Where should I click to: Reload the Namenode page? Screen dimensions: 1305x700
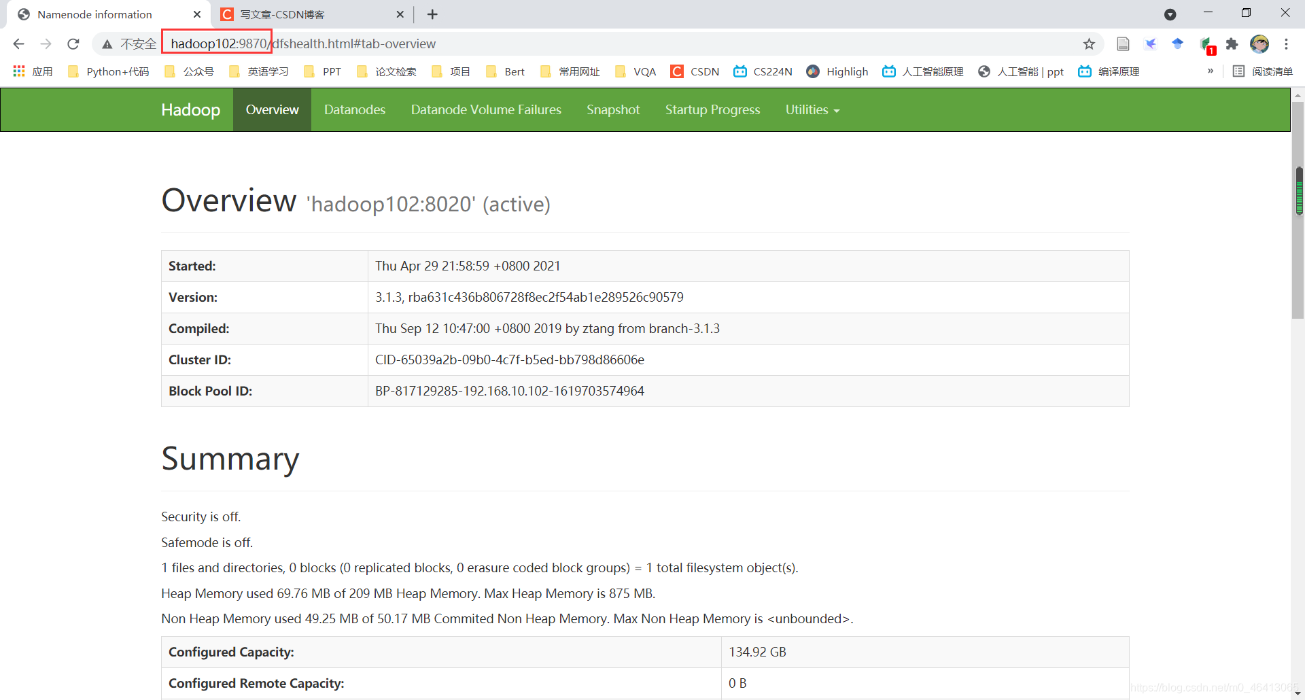pos(73,44)
